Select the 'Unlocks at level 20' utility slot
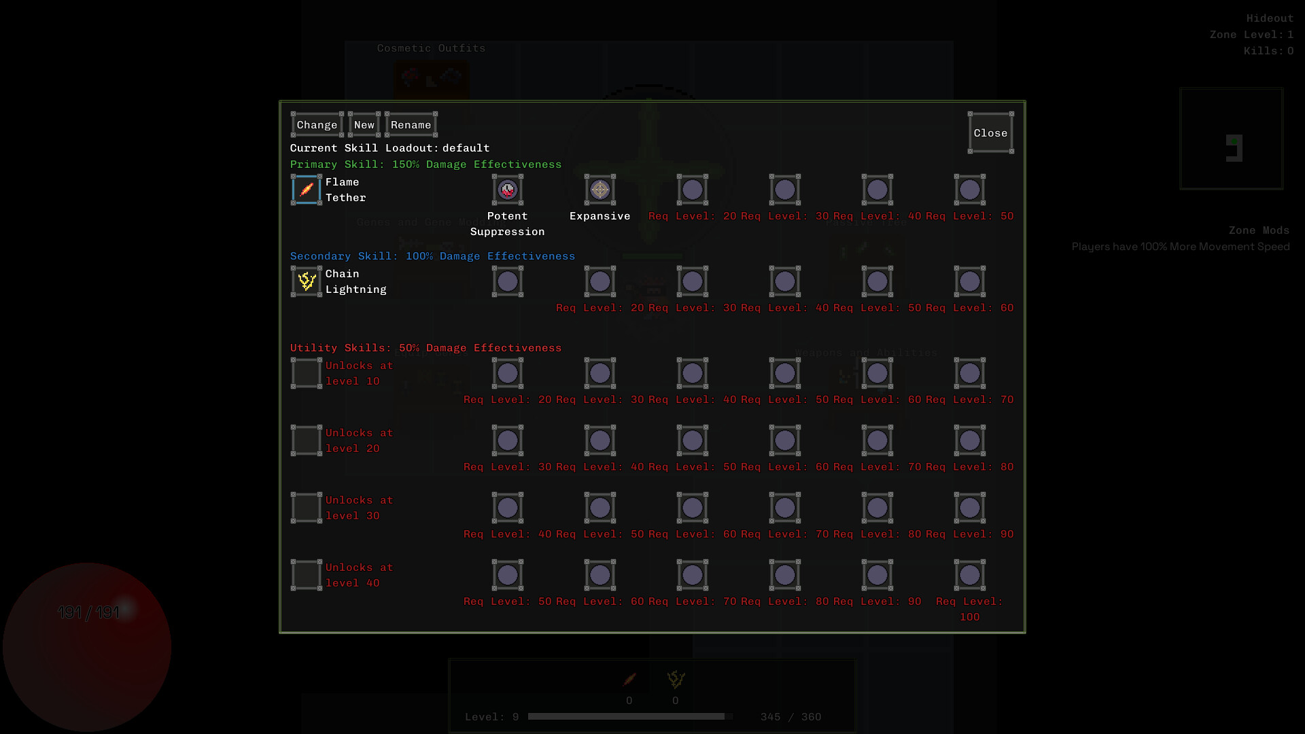Screen dimensions: 1305x734 point(304,440)
